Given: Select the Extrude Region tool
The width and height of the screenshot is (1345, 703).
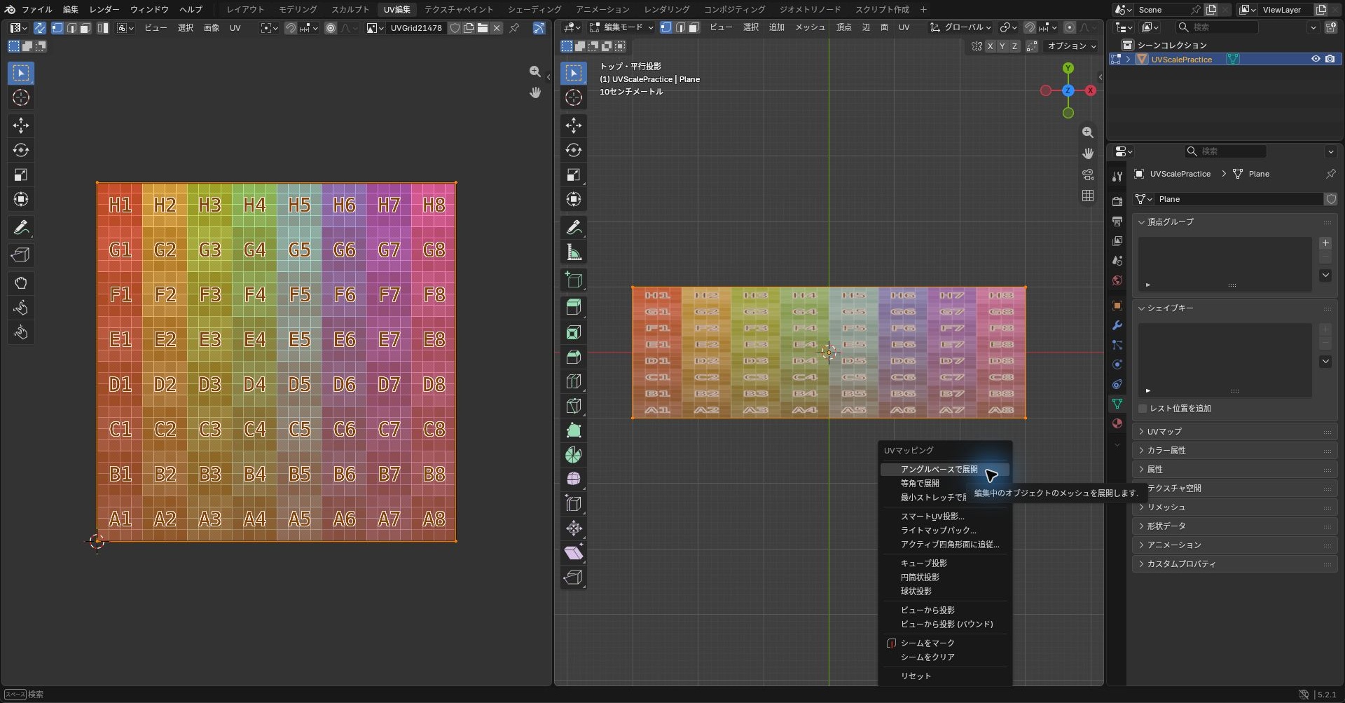Looking at the screenshot, I should coord(574,307).
